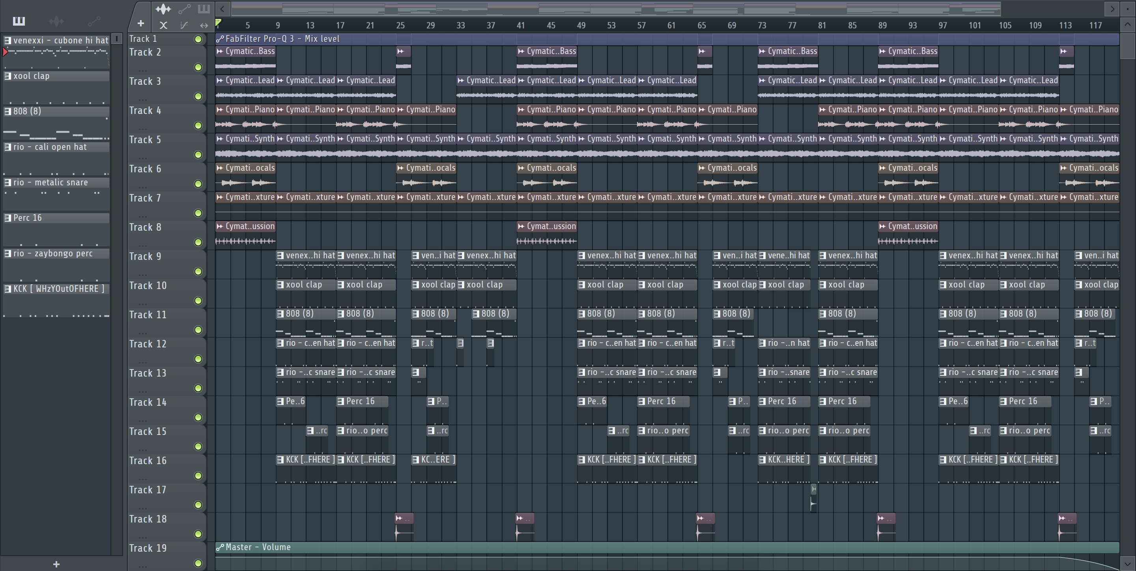Click the down arrow of the vertical scrollbar

click(1128, 563)
